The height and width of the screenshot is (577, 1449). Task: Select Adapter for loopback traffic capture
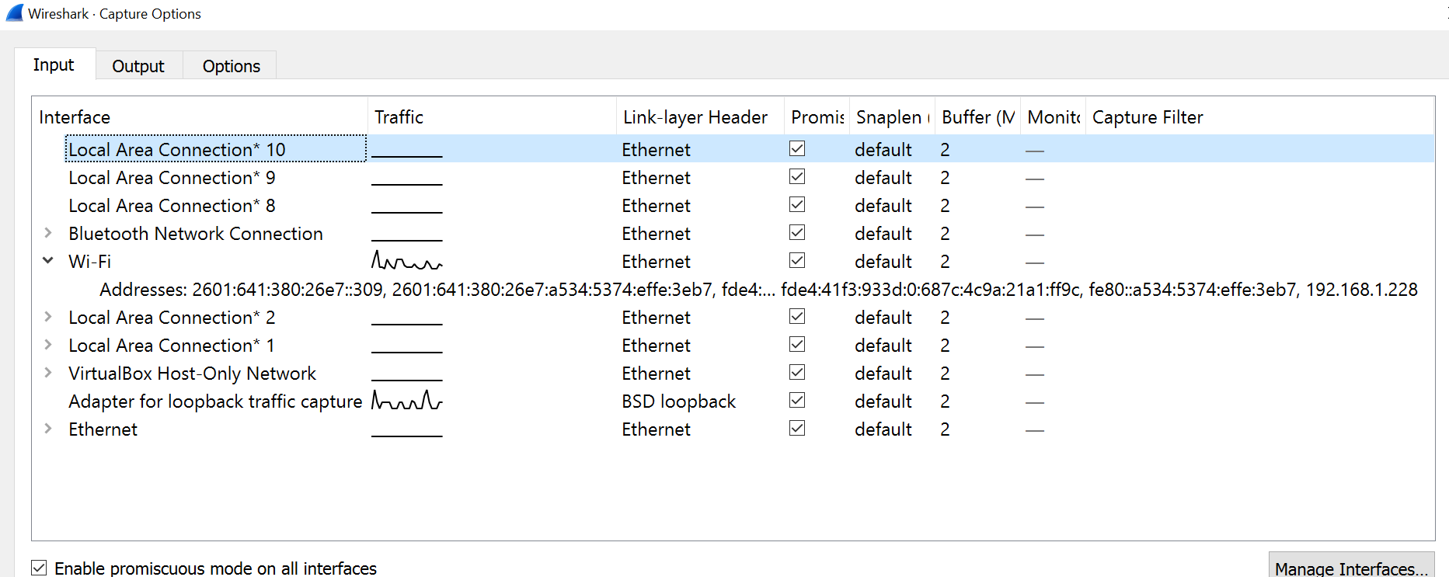[215, 401]
